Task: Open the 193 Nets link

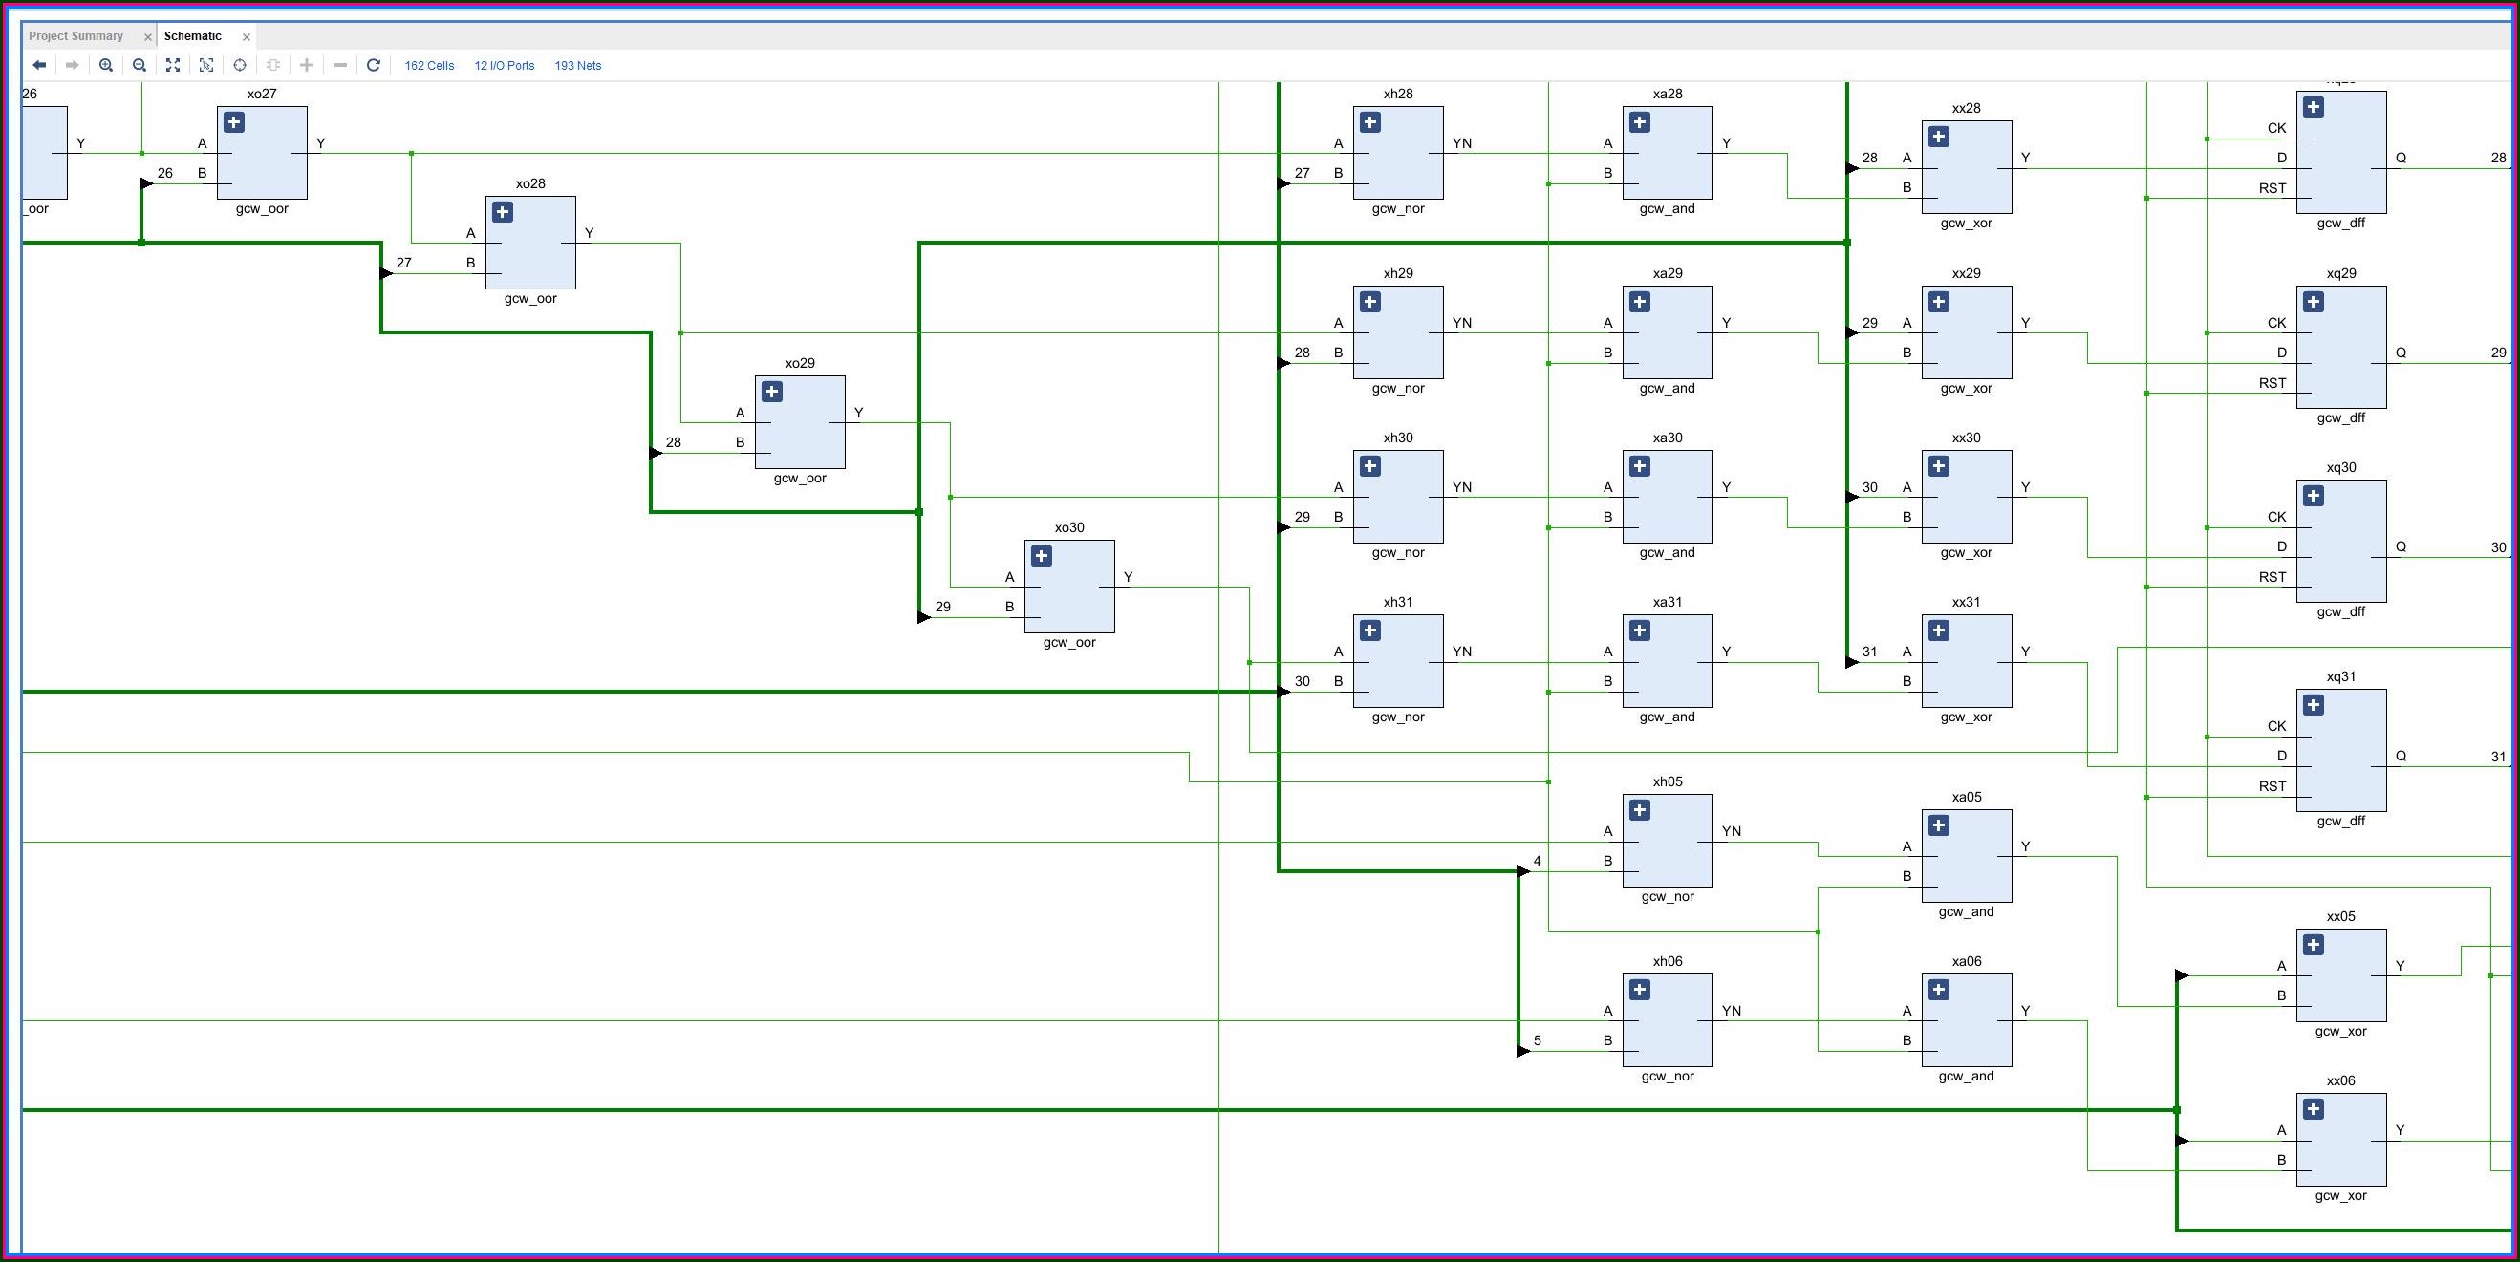Action: [577, 66]
